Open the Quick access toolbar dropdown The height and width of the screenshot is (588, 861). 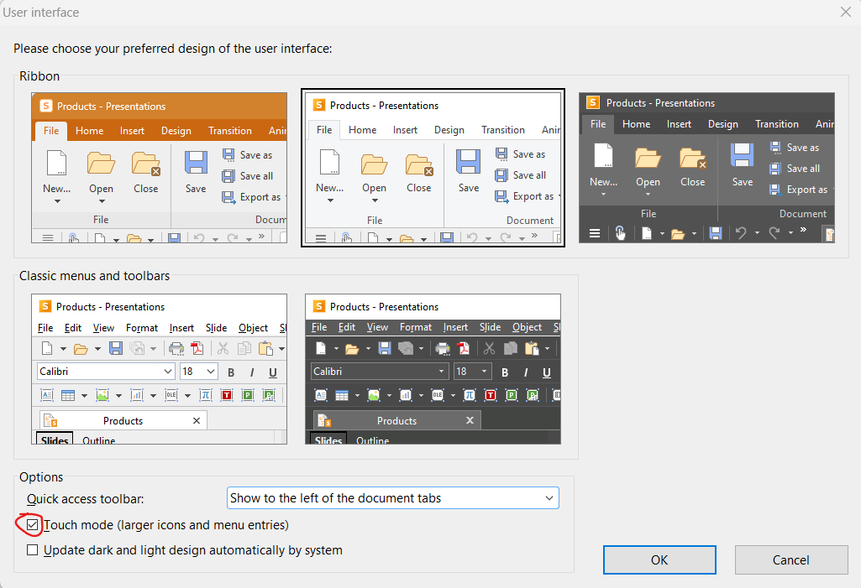[393, 498]
